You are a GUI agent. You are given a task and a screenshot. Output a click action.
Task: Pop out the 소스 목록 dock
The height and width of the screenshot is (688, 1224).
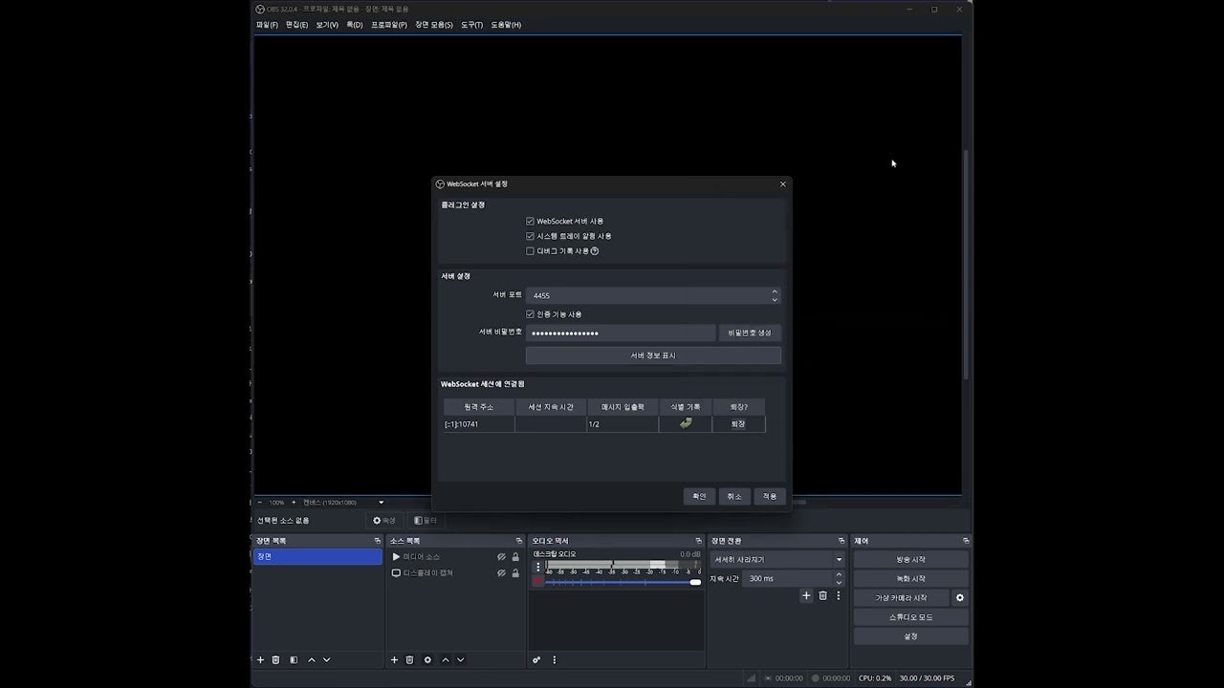(519, 541)
